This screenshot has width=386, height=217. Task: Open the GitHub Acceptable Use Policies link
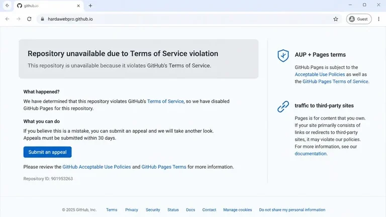click(96, 167)
